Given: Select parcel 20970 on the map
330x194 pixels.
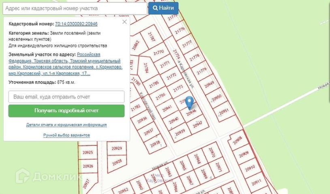Looking at the screenshot, I should tap(212, 152).
